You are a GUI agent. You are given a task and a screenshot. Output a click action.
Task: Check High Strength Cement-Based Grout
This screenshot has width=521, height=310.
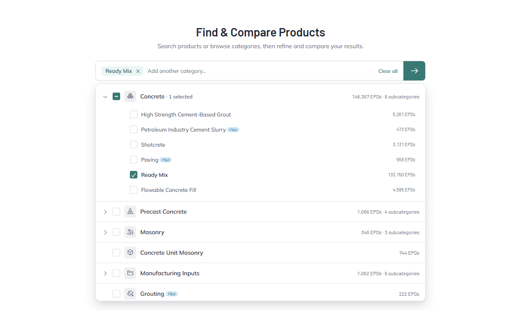click(x=134, y=114)
